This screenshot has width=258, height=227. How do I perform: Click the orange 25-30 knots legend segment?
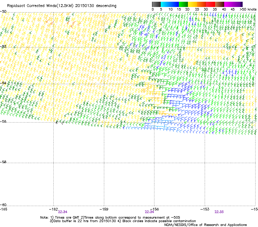tap(202, 4)
